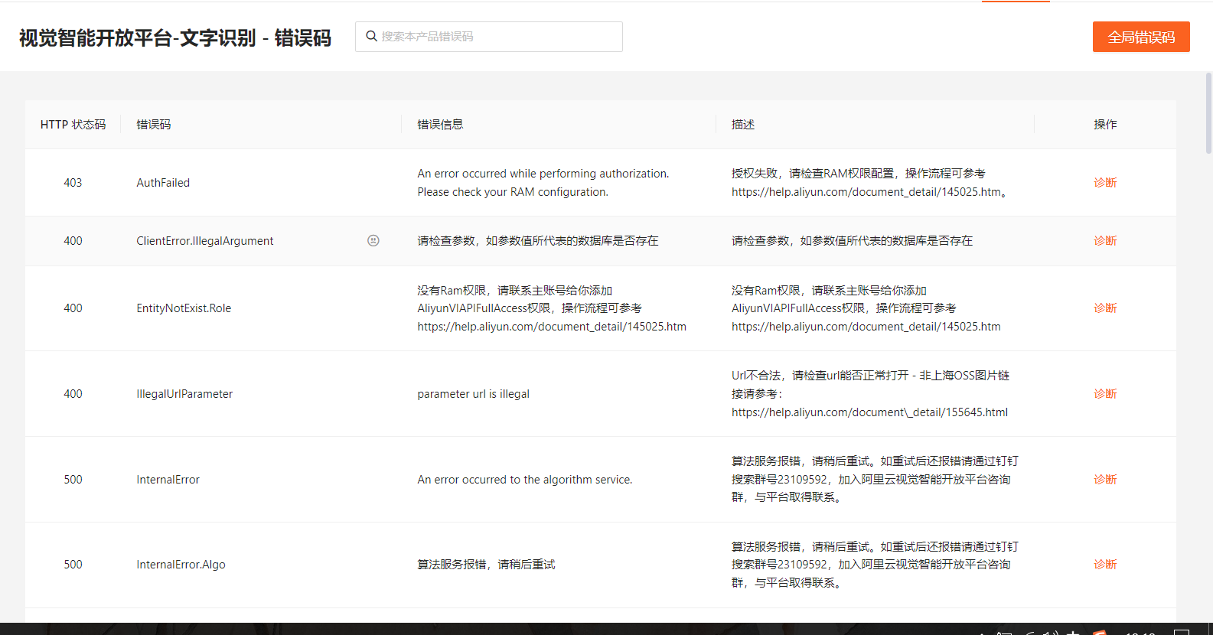Click 诊断 for the InternalError.Algo row
This screenshot has height=635, width=1213.
(x=1105, y=565)
